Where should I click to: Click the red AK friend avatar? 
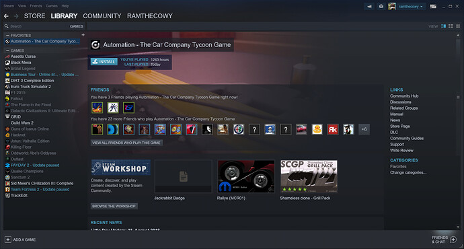coord(333,129)
